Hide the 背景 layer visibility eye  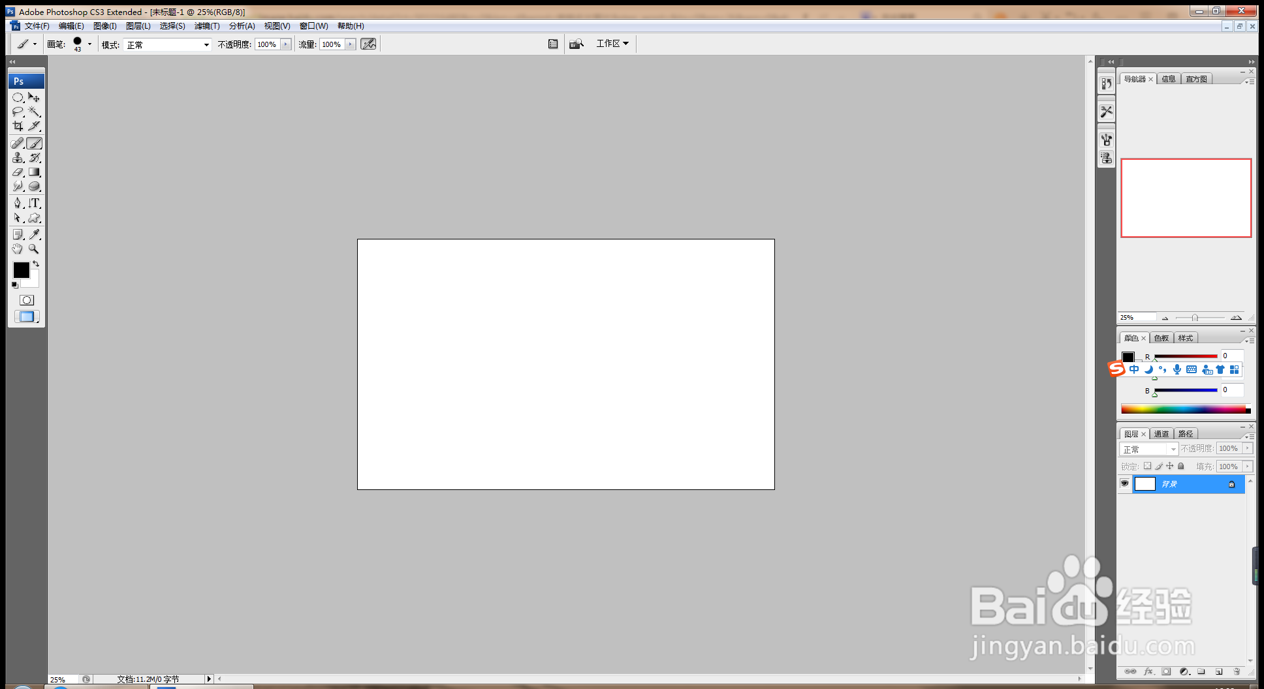(1124, 483)
